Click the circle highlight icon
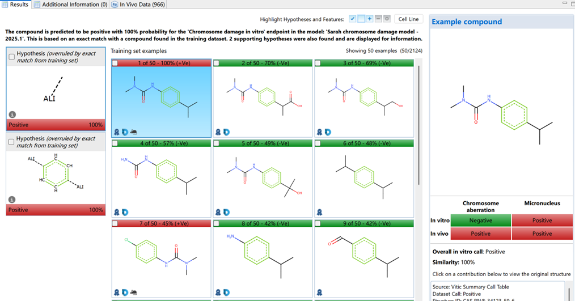This screenshot has width=575, height=301. pos(387,19)
